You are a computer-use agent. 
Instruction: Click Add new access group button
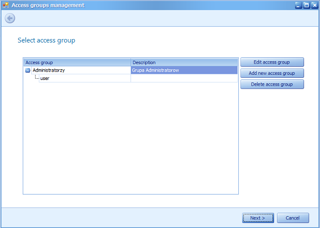(x=272, y=73)
